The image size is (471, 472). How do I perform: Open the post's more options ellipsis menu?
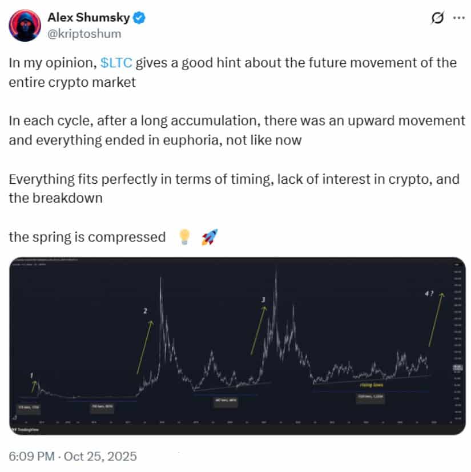(x=458, y=18)
